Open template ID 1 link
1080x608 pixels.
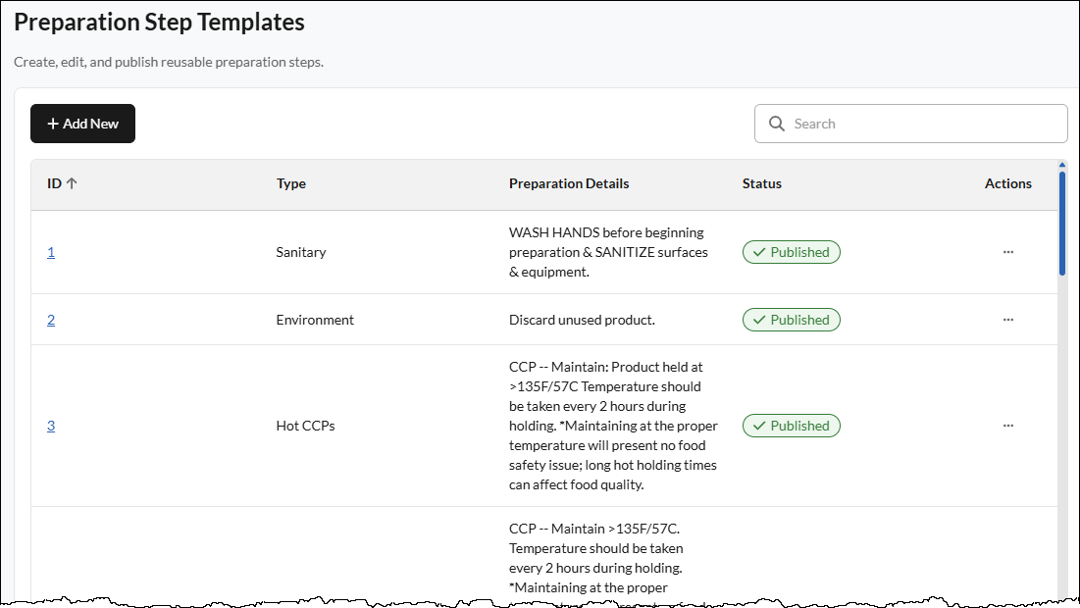coord(51,252)
